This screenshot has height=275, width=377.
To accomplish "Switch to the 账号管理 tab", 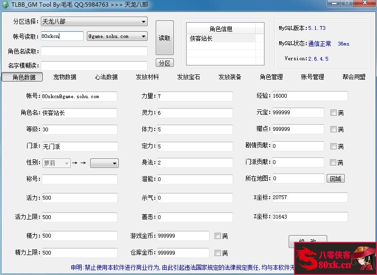I will [312, 77].
